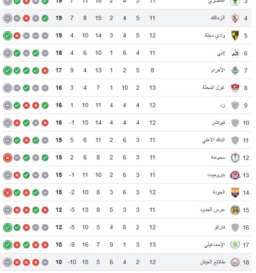Click the وادي دجلة (Wadi Degla) club logo
Image resolution: width=256 pixels, height=273 pixels.
tap(234, 36)
